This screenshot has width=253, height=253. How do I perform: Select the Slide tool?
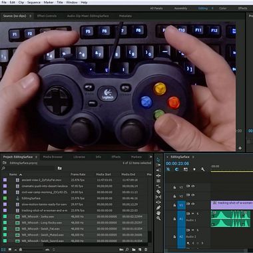[158, 202]
